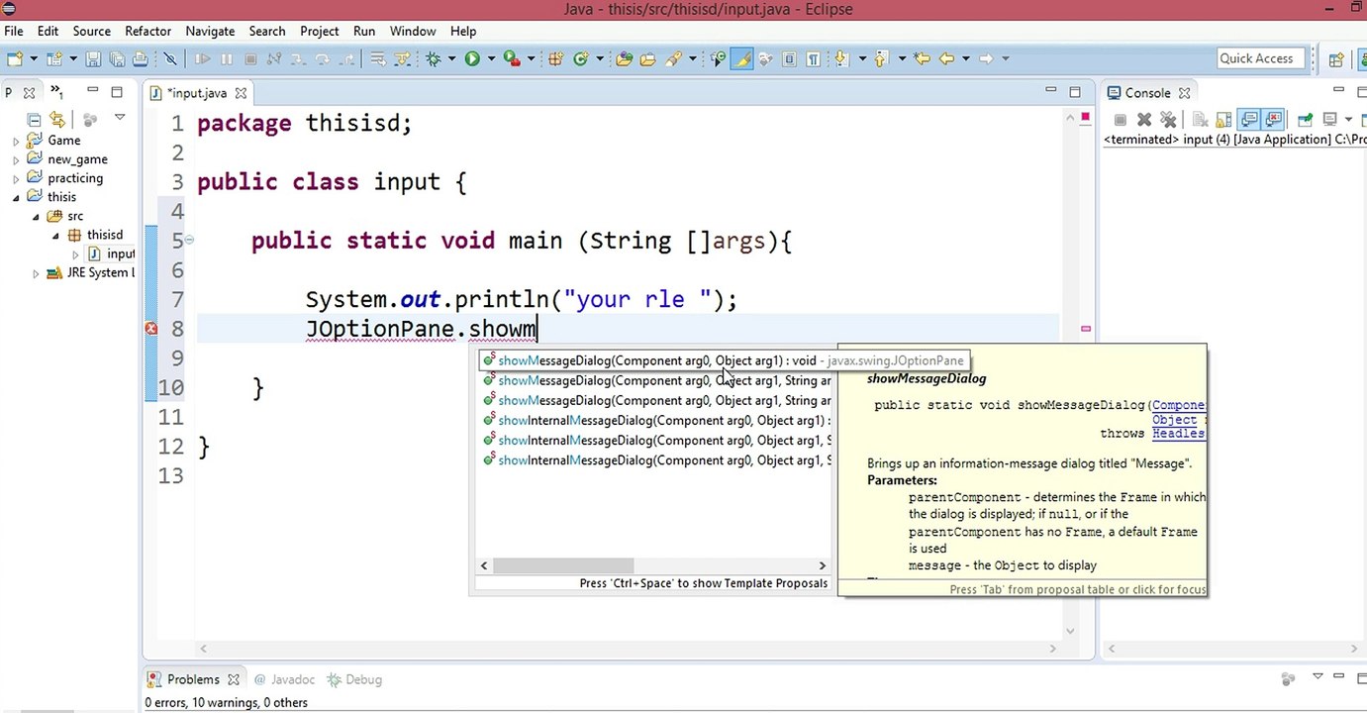Click the Open Perspective icon
Image resolution: width=1367 pixels, height=713 pixels.
click(x=1336, y=58)
